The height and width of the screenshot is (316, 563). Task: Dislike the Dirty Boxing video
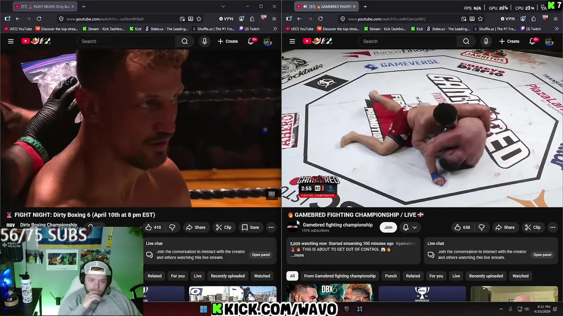172,227
